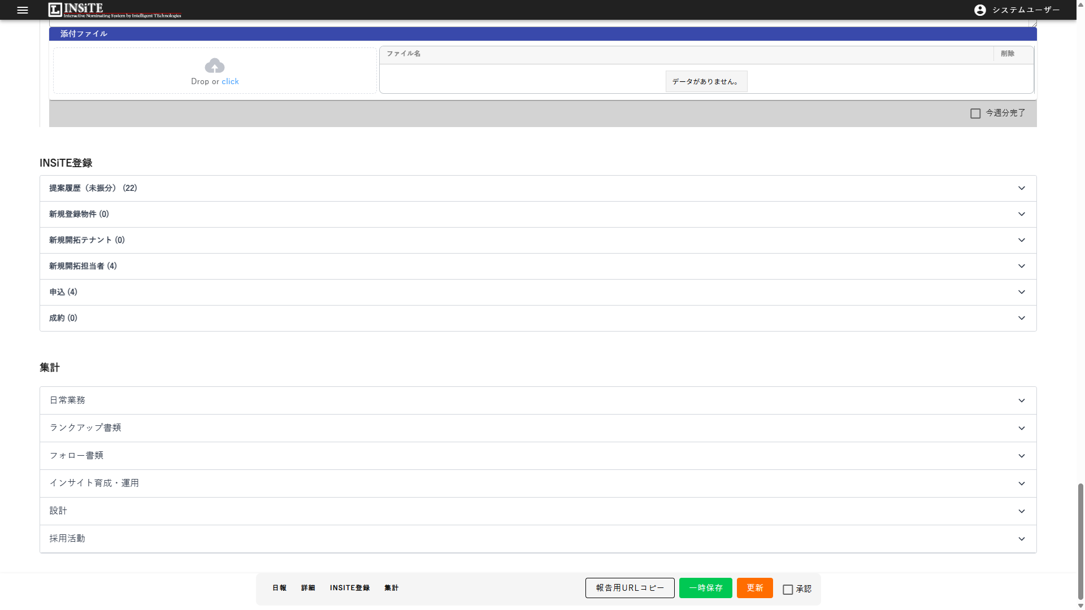Click the INSiTE logo
This screenshot has width=1085, height=610.
[x=115, y=10]
